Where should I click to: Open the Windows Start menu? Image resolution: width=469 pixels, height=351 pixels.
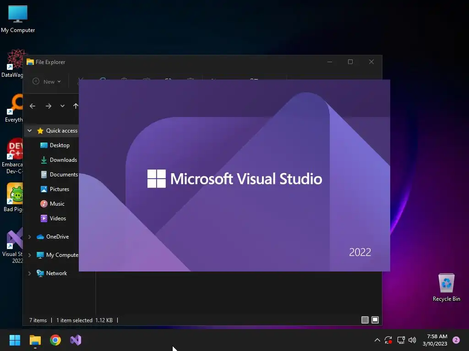coord(15,340)
